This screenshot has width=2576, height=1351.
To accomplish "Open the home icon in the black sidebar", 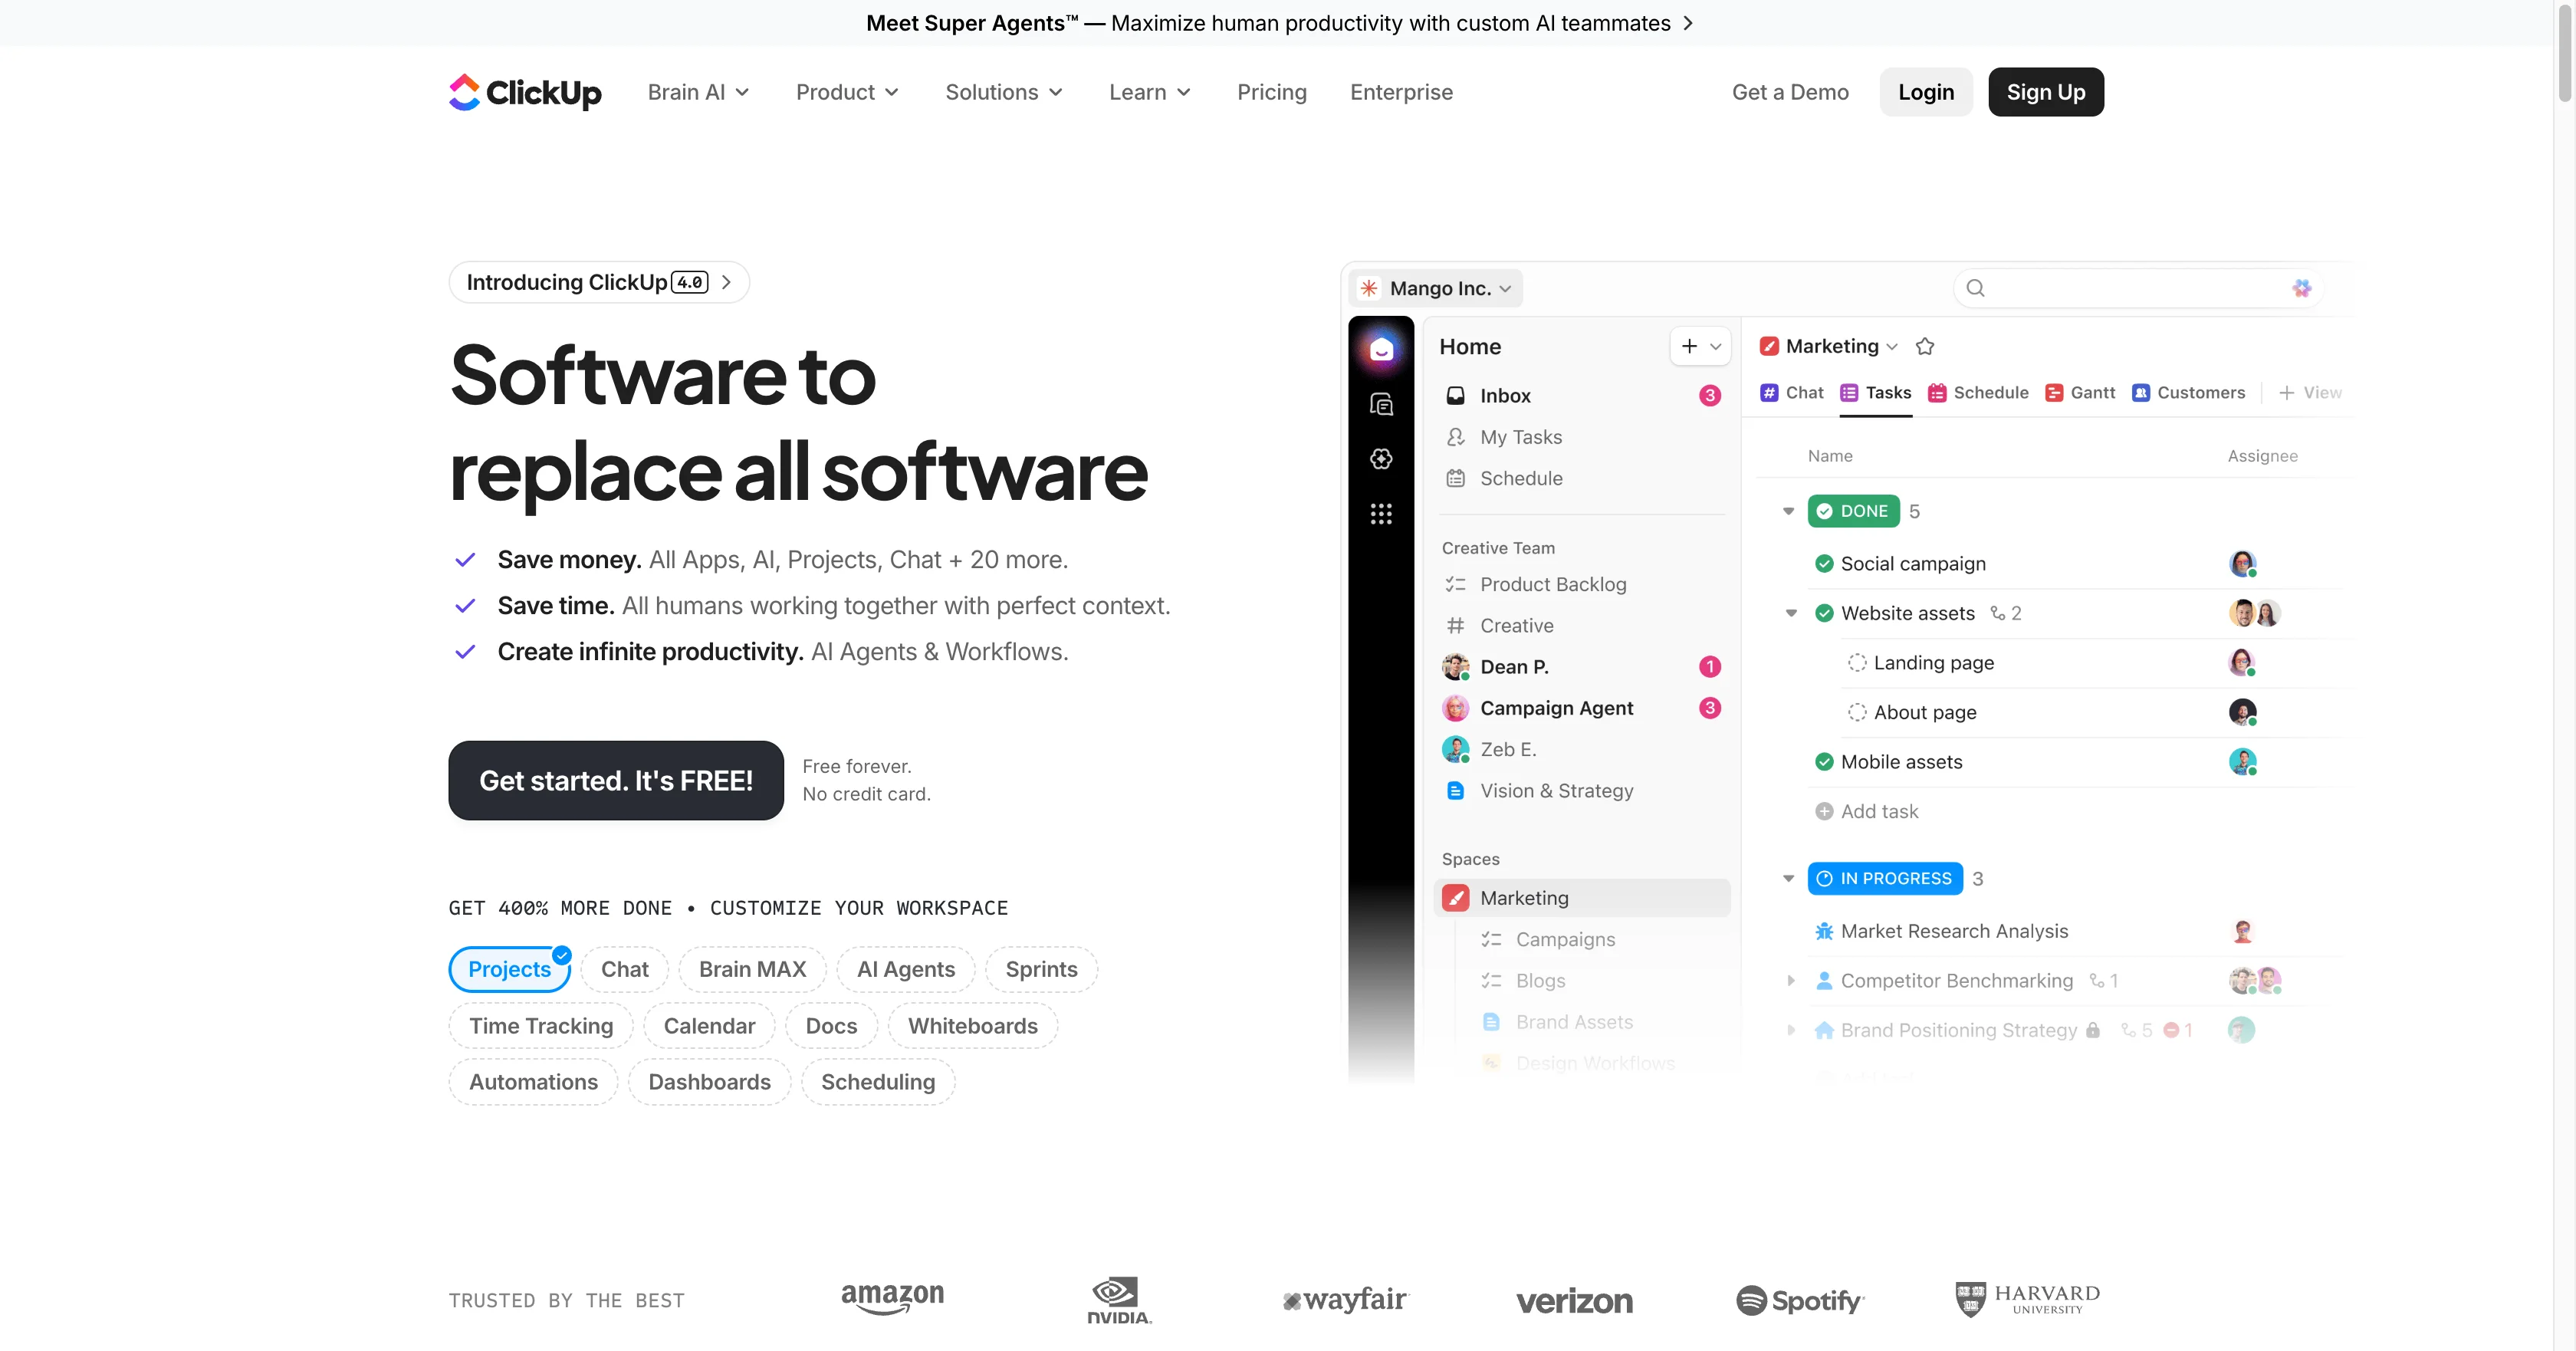I will [x=1381, y=348].
